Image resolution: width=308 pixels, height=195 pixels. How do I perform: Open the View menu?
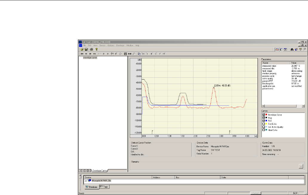click(x=95, y=46)
